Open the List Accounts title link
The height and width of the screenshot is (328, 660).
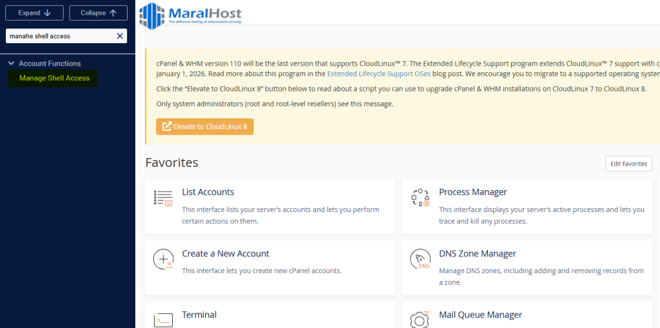coord(208,192)
